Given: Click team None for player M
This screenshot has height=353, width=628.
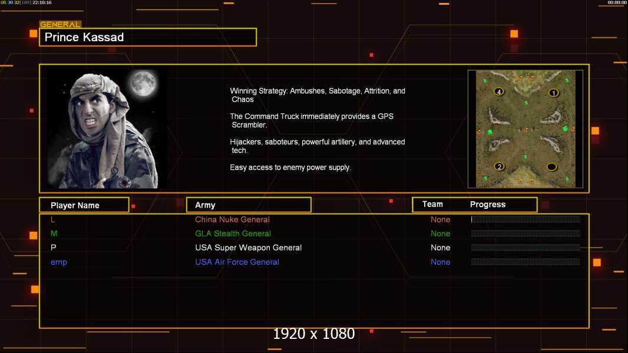Looking at the screenshot, I should click(441, 234).
